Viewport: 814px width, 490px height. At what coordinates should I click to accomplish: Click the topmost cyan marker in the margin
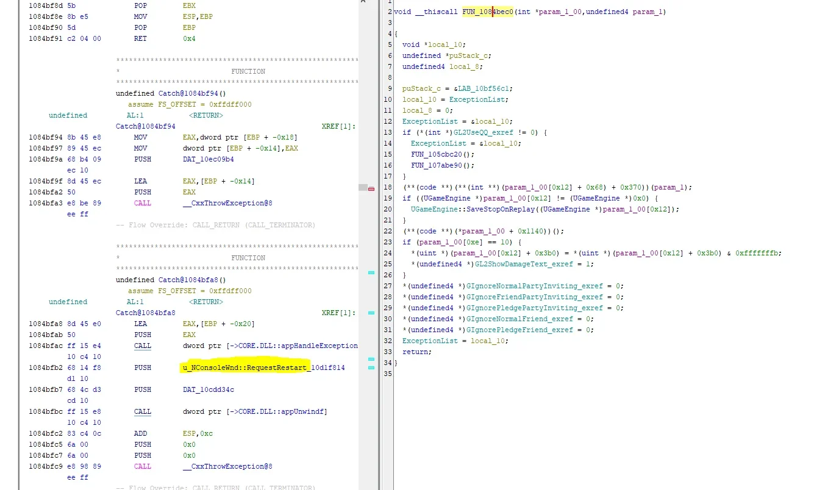pos(371,273)
